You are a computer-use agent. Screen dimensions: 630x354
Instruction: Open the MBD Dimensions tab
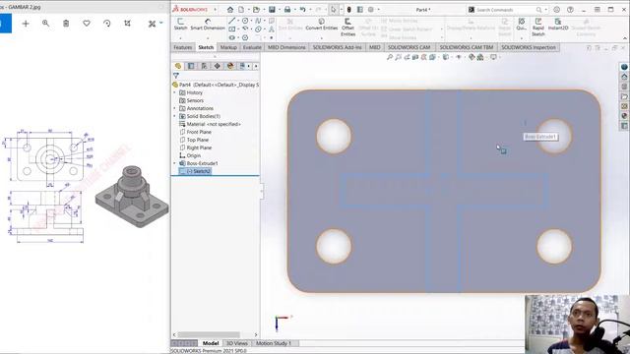click(286, 47)
